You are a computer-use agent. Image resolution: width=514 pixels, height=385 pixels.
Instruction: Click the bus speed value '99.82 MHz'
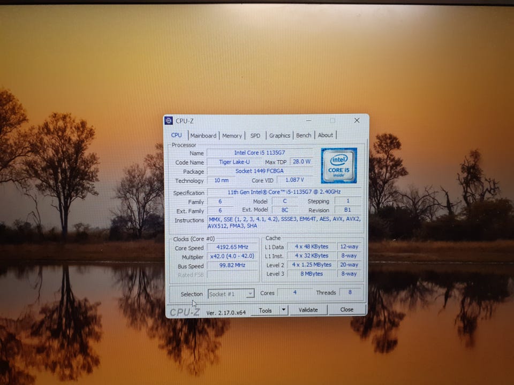(232, 265)
